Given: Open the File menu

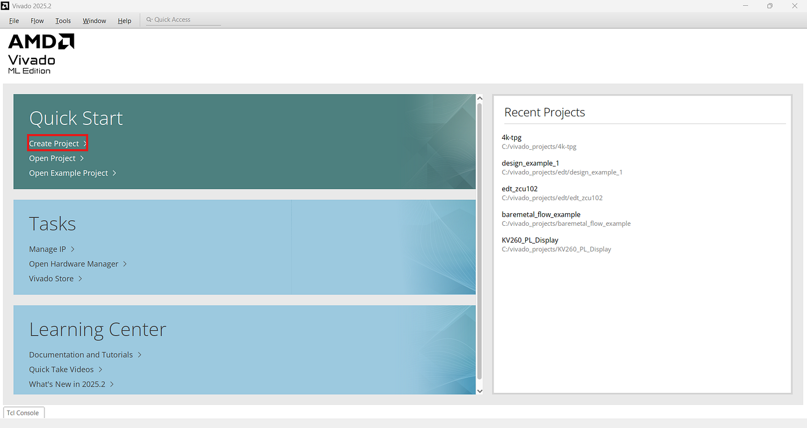Looking at the screenshot, I should tap(14, 21).
